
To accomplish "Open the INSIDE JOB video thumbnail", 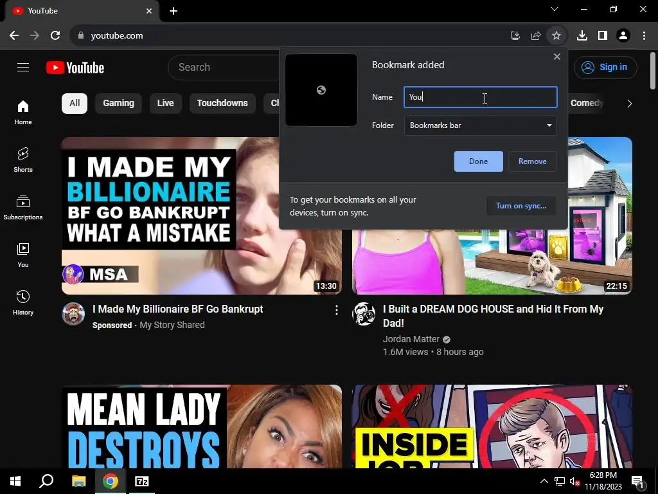I will click(x=492, y=426).
